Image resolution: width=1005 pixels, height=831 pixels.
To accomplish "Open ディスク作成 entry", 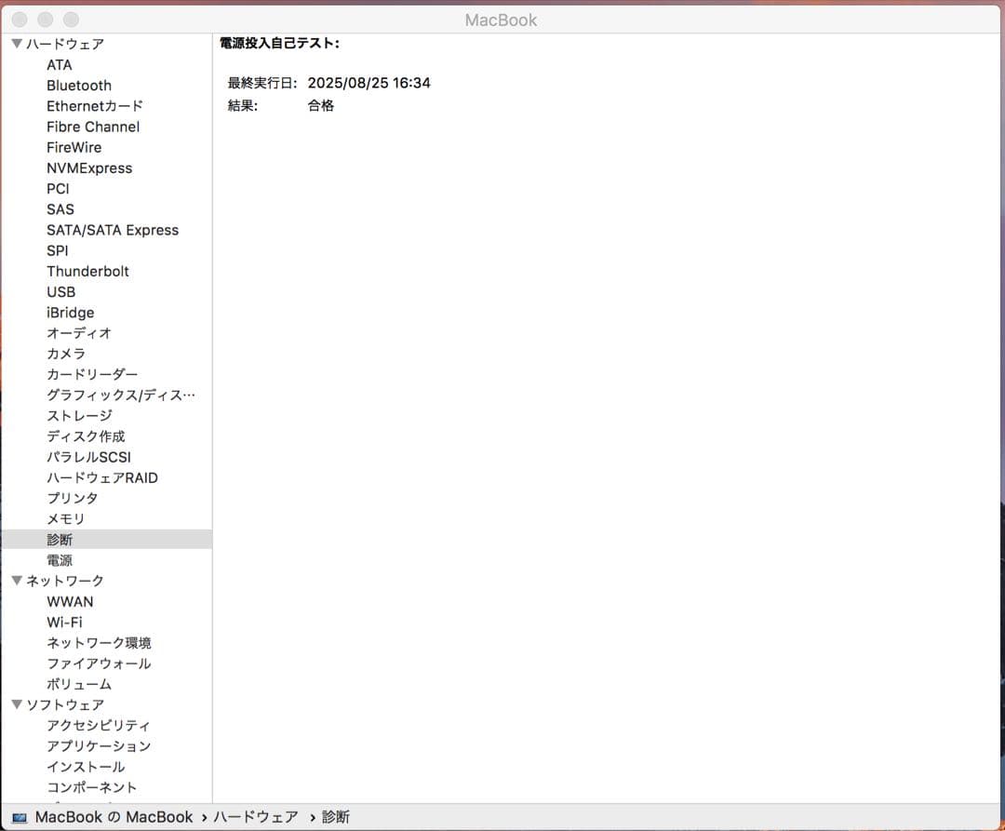I will coord(86,436).
